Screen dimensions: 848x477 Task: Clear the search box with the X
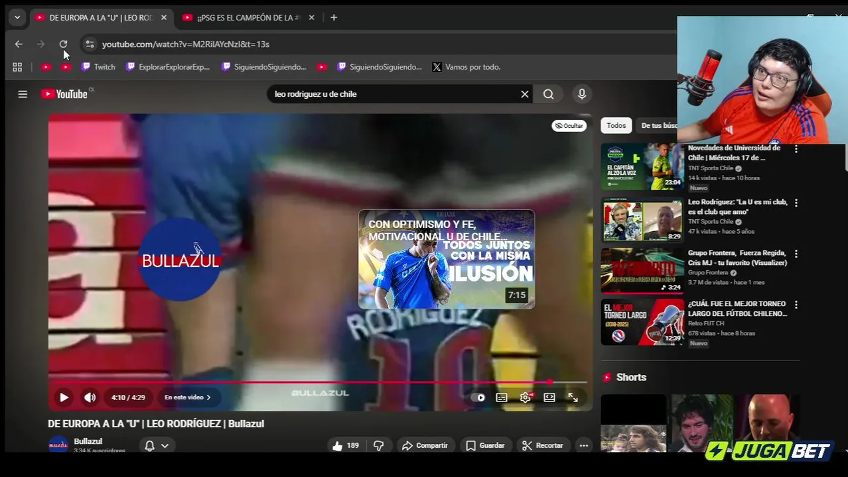[525, 94]
